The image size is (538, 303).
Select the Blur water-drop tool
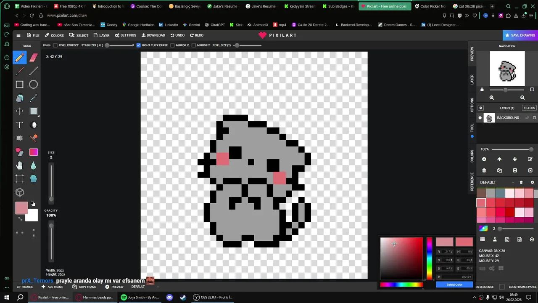[x=34, y=165]
